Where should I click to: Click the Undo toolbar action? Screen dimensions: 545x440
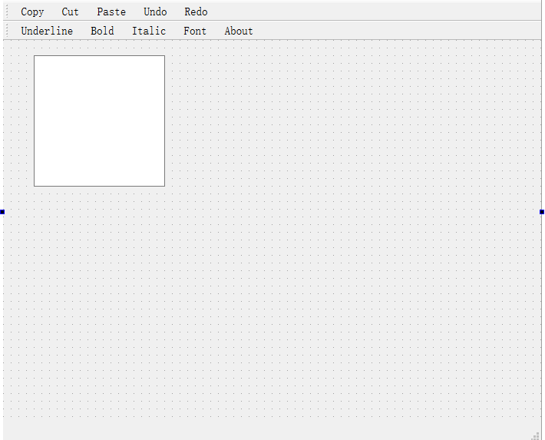coord(155,12)
